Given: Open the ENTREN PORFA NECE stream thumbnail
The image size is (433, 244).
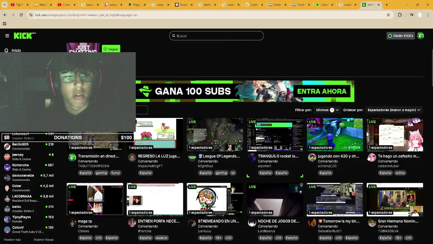Looking at the screenshot, I should [x=155, y=199].
